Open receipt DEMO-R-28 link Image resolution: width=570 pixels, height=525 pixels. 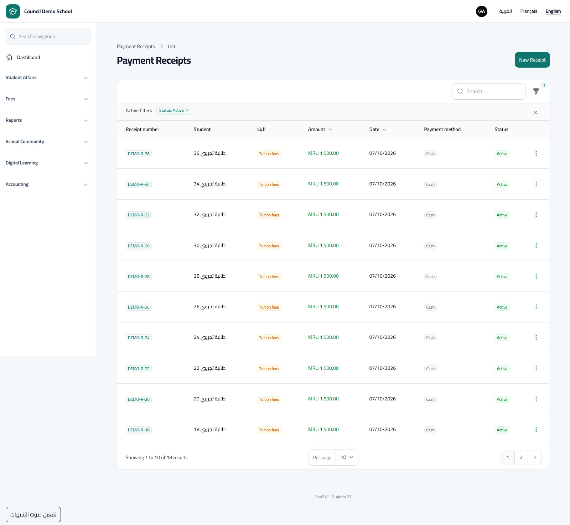(x=139, y=277)
